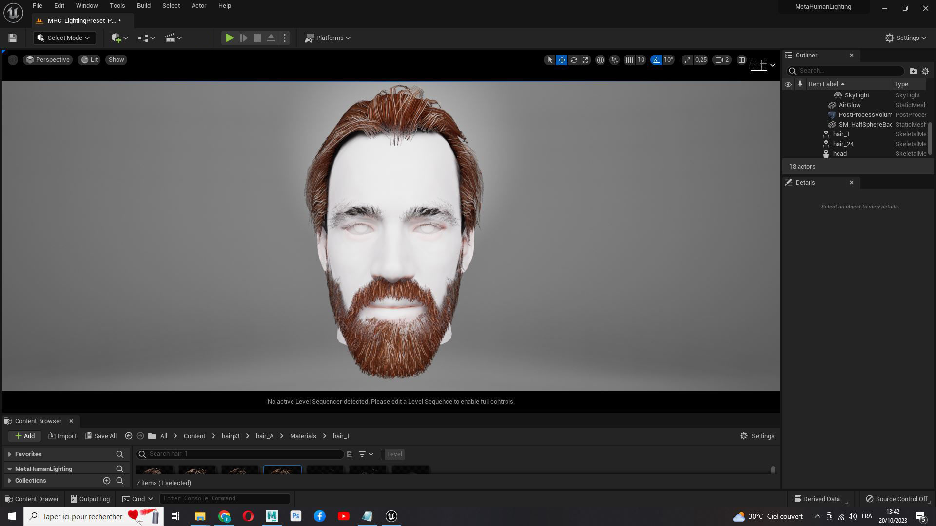Open the Lit view mode menu
Image resolution: width=936 pixels, height=526 pixels.
[89, 60]
